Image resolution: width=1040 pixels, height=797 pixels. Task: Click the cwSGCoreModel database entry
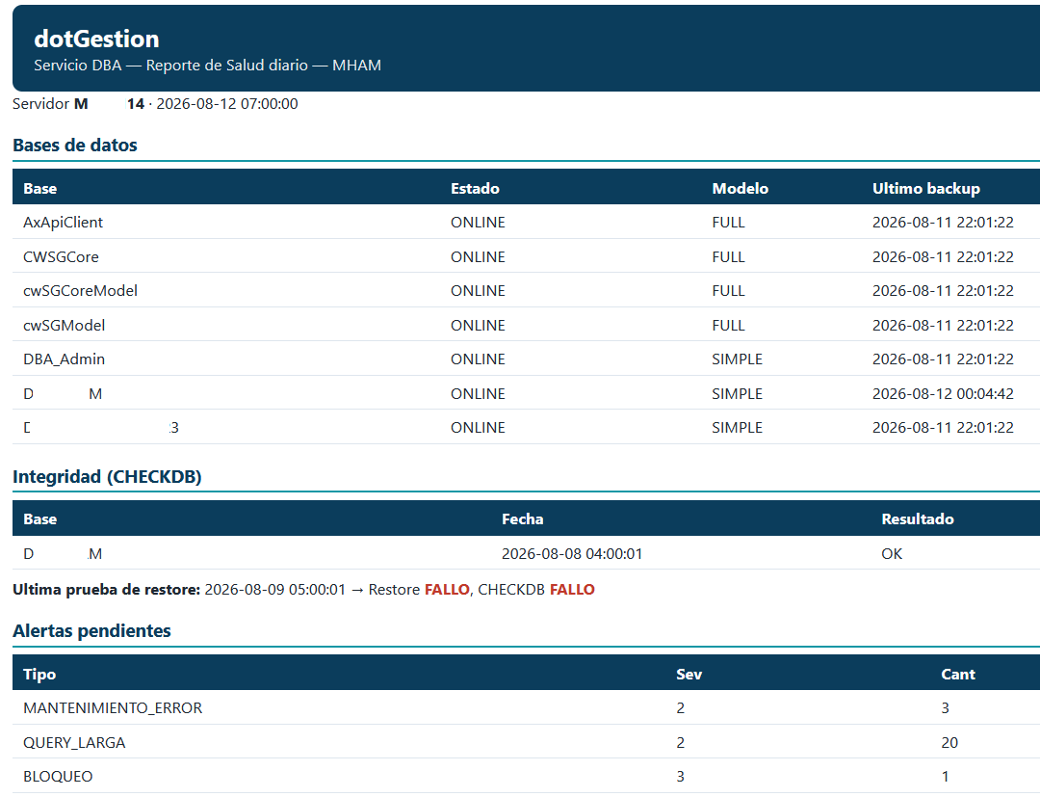click(80, 291)
